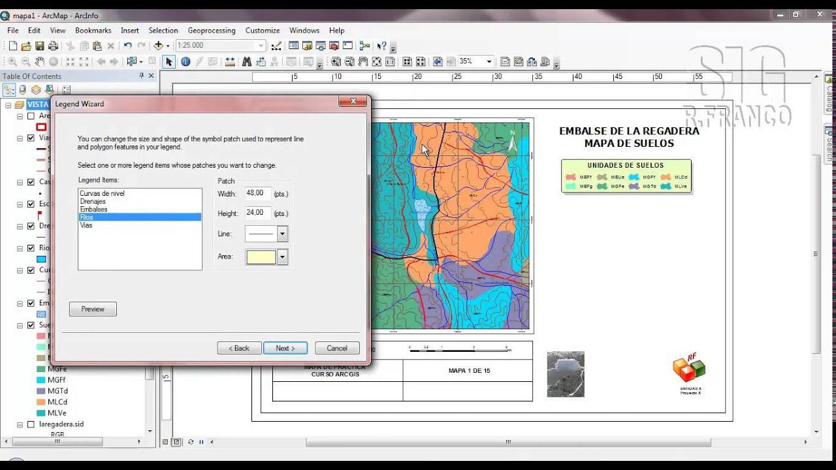Print the map using the printer icon
Screen dimensions: 836x470
pos(53,46)
